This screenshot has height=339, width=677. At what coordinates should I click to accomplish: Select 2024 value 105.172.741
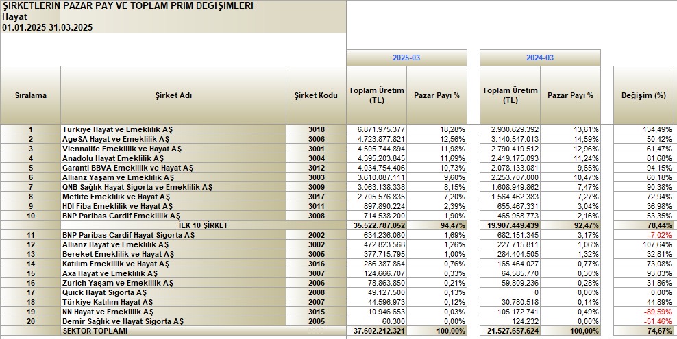(510, 312)
